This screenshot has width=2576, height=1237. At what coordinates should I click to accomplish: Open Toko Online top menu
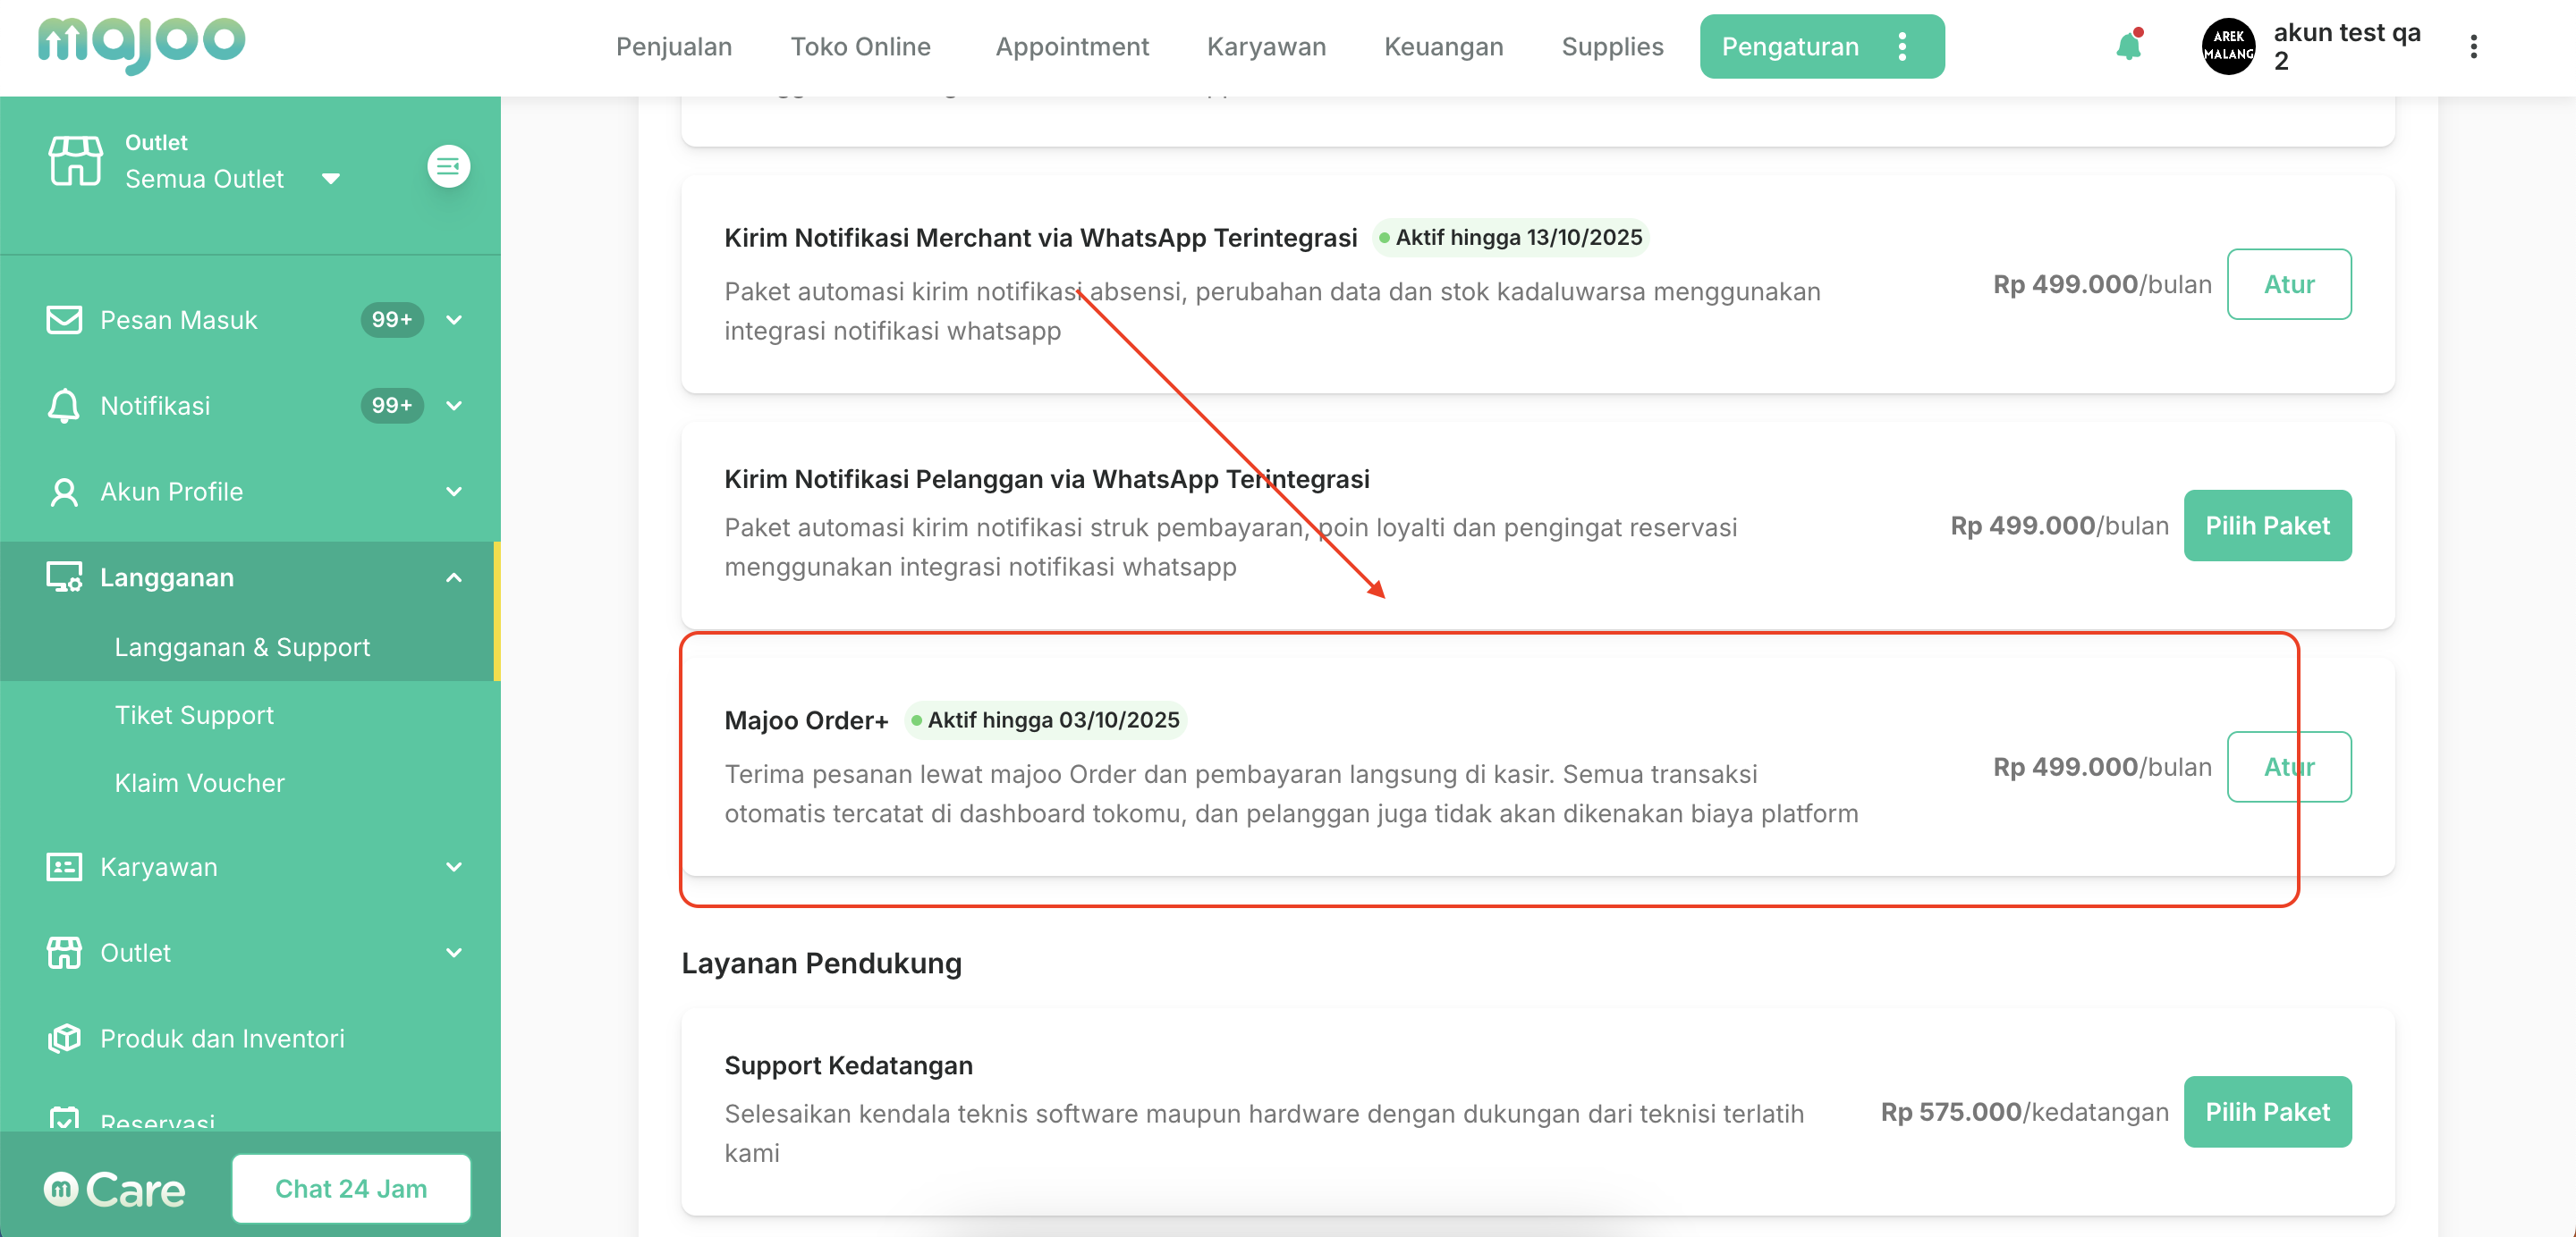click(x=860, y=47)
